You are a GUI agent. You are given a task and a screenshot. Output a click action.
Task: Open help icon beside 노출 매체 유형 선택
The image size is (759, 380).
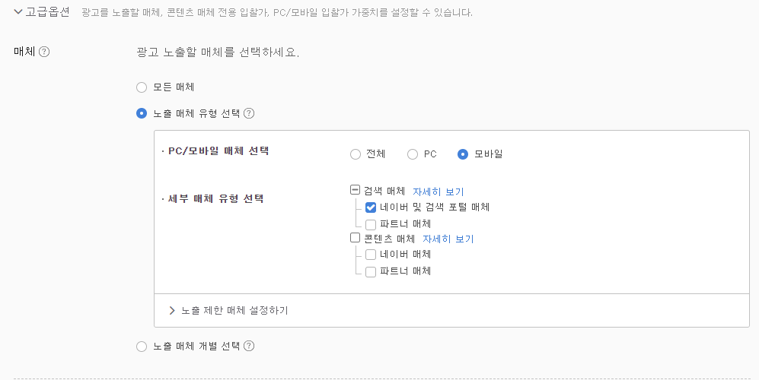pos(249,113)
